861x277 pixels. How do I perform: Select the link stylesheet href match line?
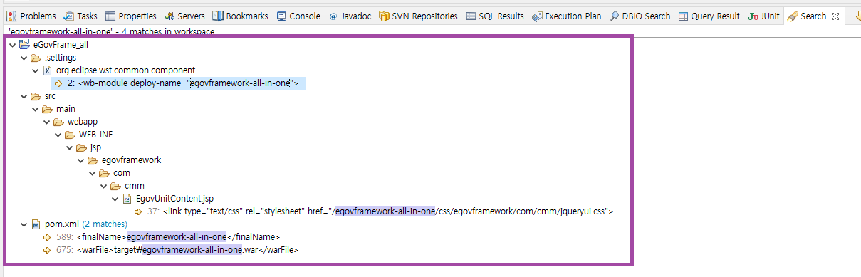380,211
